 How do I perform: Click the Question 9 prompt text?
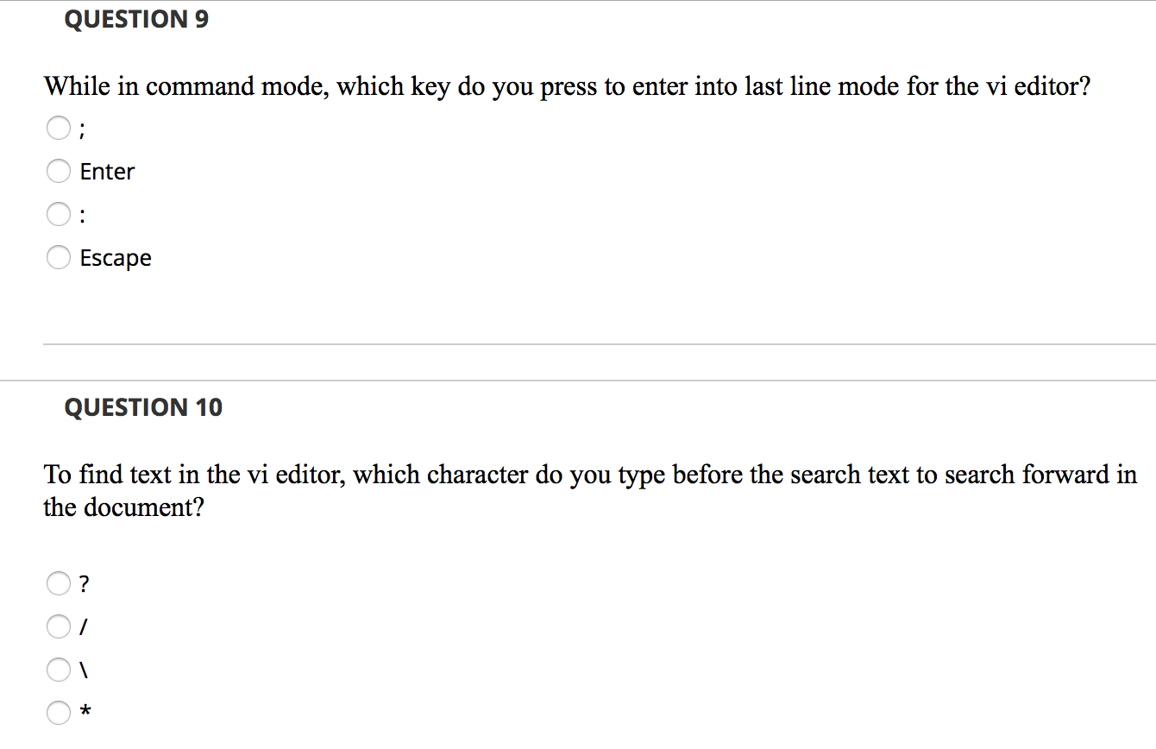coord(566,85)
